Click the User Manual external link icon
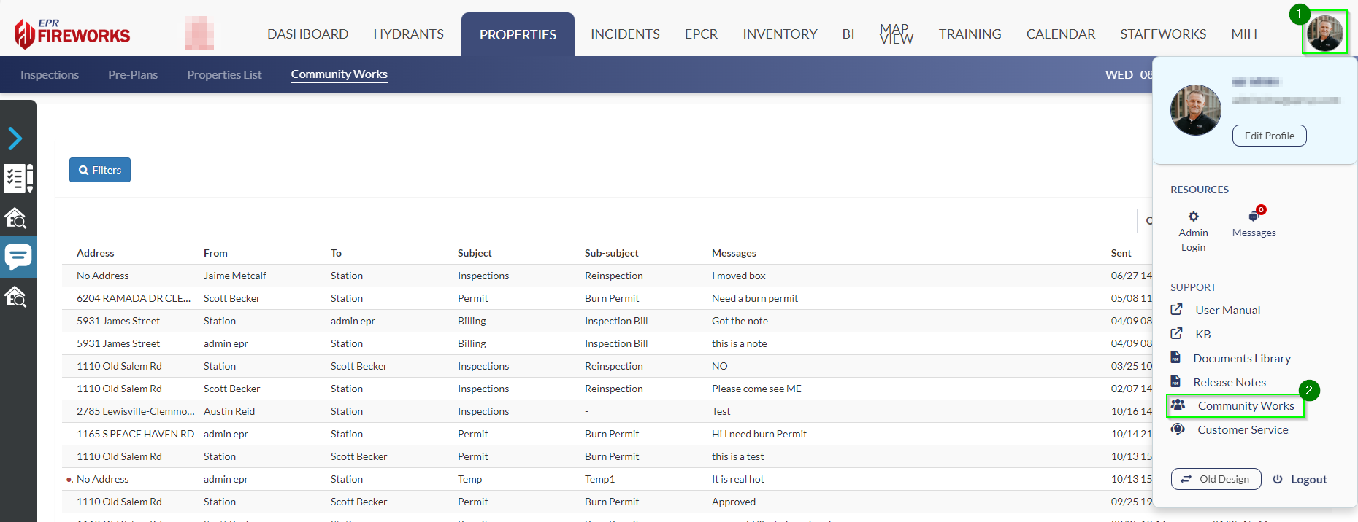The width and height of the screenshot is (1358, 522). coord(1176,310)
